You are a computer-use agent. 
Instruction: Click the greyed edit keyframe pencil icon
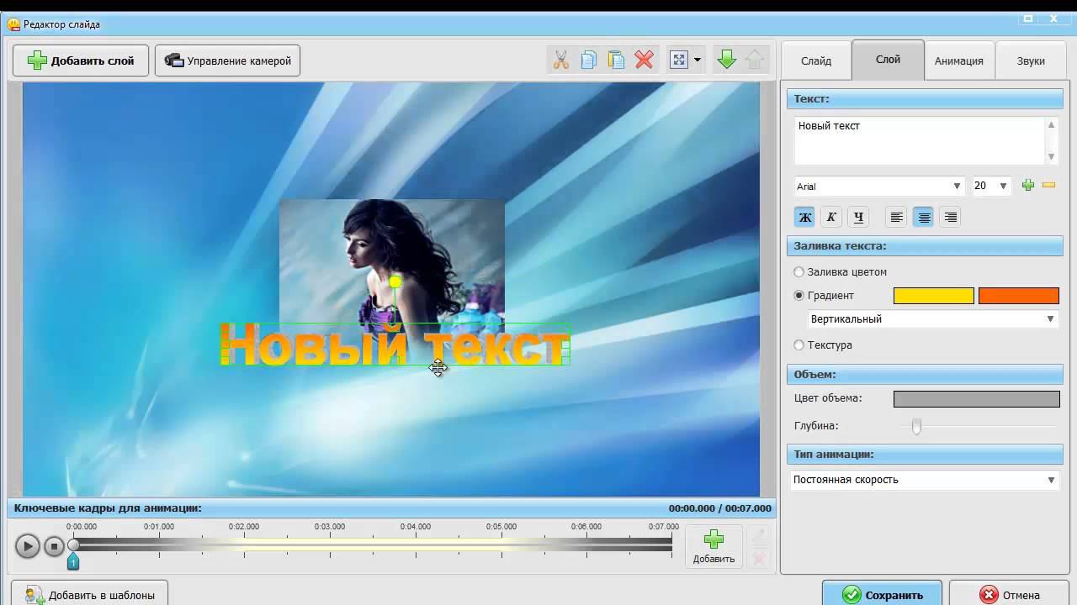point(758,535)
